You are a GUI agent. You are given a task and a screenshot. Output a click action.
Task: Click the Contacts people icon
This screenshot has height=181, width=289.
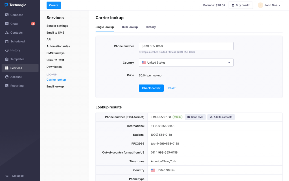[7, 33]
